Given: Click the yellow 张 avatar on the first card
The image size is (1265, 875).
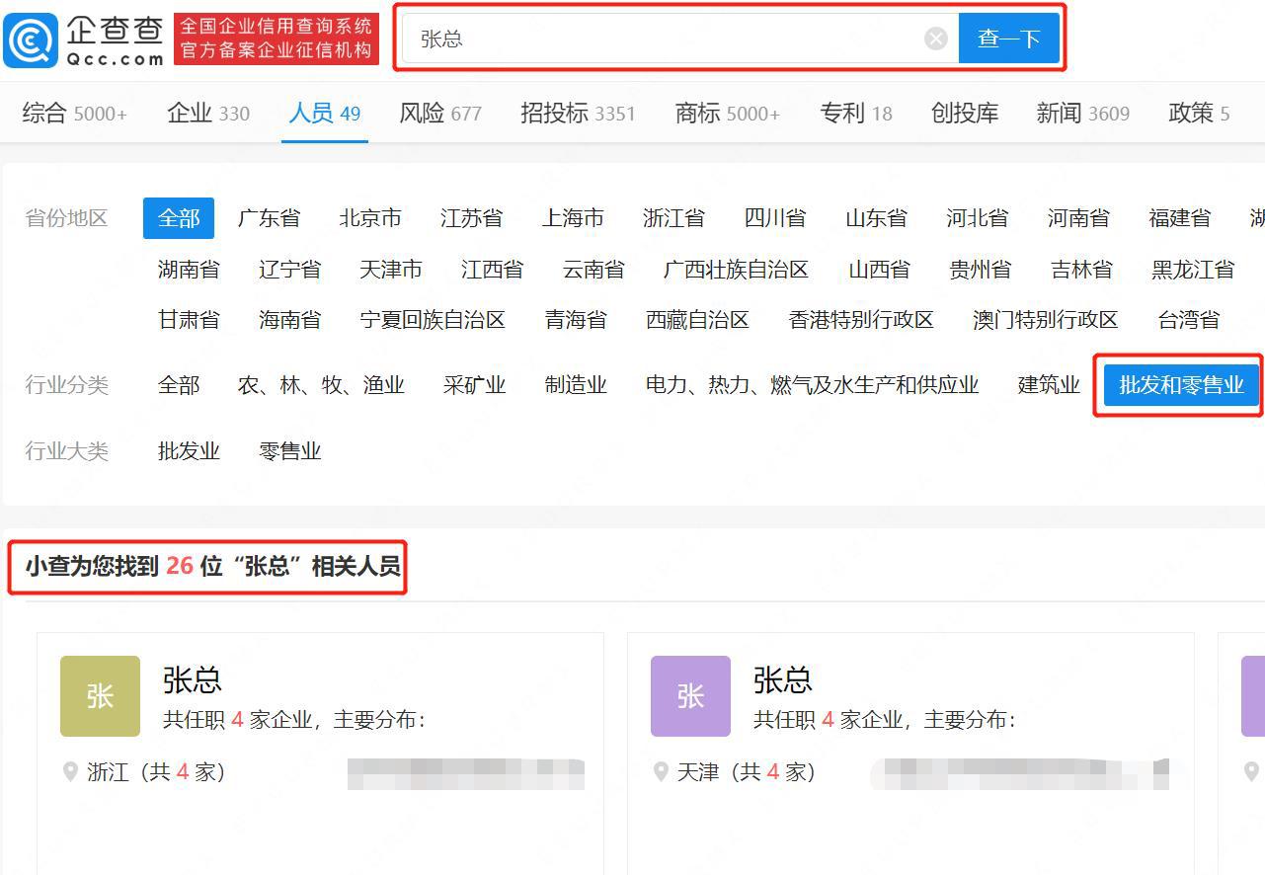Looking at the screenshot, I should point(99,695).
